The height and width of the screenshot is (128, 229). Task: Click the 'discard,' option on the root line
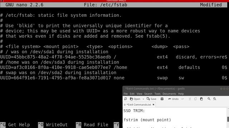point(186,57)
